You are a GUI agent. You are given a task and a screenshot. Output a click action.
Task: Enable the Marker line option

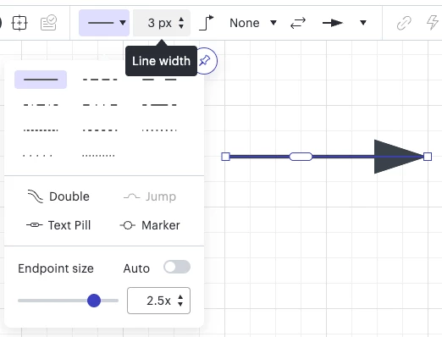(x=150, y=225)
